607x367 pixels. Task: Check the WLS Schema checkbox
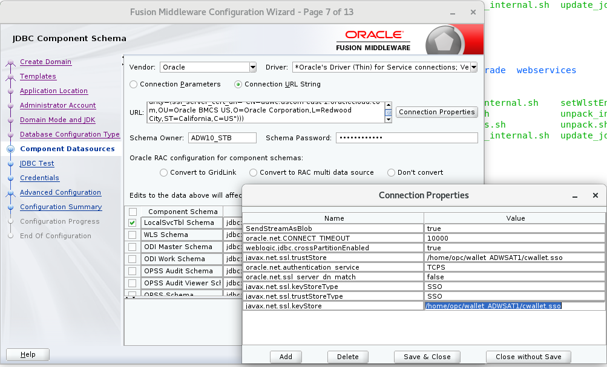[133, 235]
